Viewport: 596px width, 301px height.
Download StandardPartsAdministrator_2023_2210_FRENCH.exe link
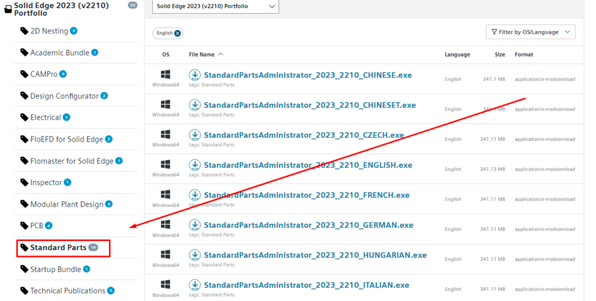pos(307,195)
